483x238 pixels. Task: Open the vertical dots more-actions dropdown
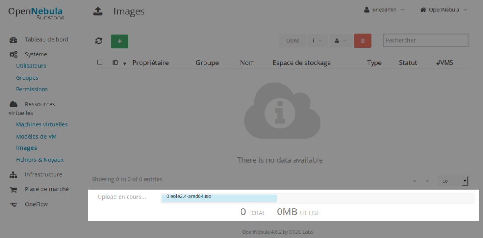click(x=317, y=41)
